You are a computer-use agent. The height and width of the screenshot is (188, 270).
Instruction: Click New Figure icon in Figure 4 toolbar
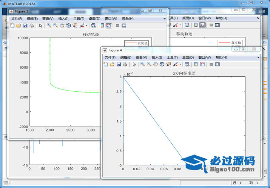[106, 64]
